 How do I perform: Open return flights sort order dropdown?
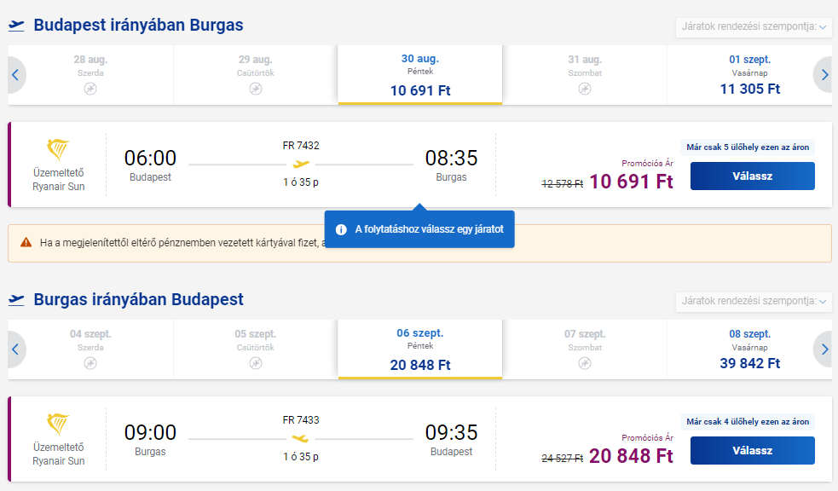(754, 301)
